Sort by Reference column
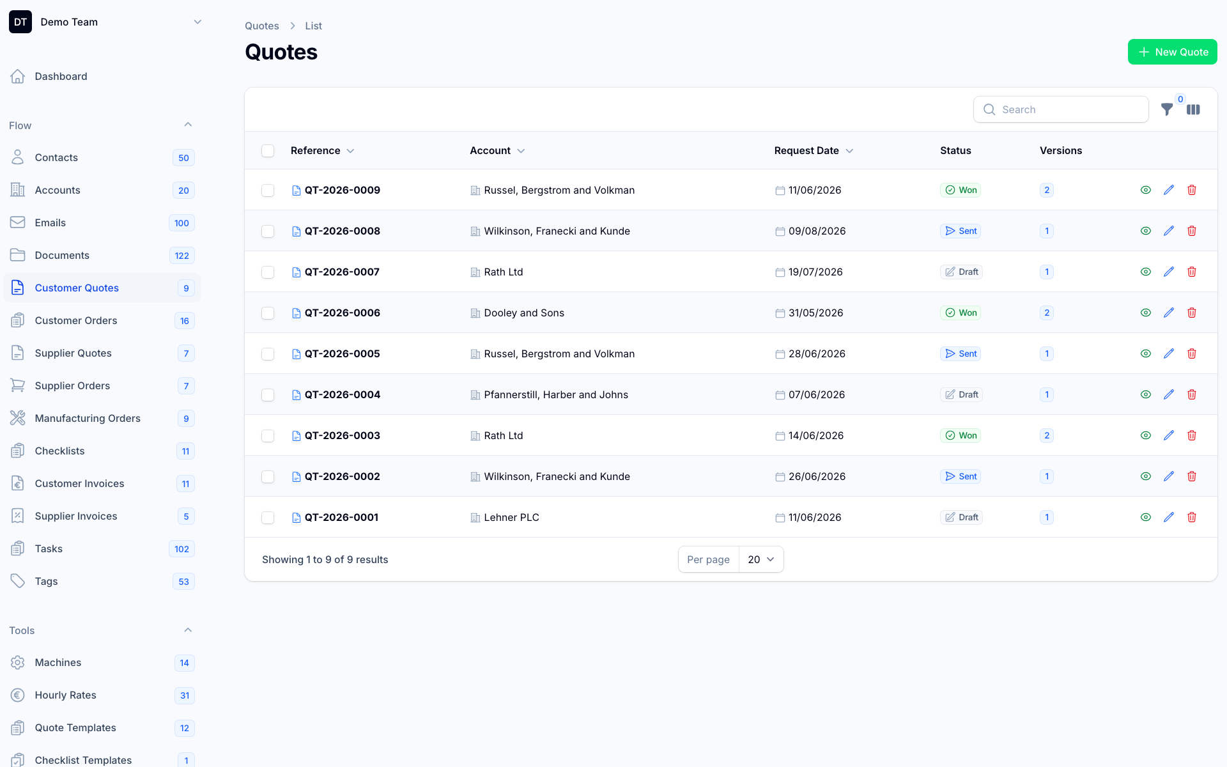This screenshot has width=1227, height=767. [x=322, y=151]
